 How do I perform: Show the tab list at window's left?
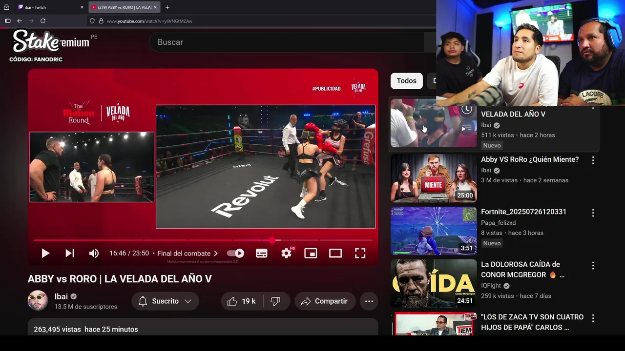[x=6, y=7]
